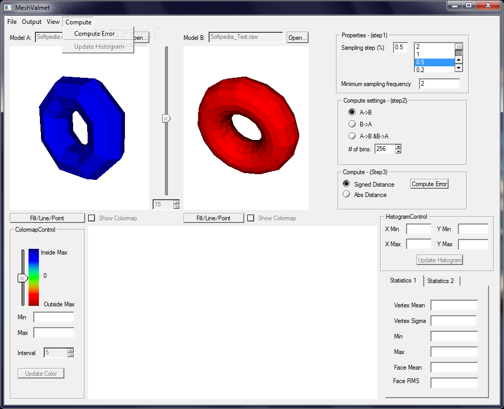Click the Sampling step (%) input field
504x409 pixels.
coord(400,47)
